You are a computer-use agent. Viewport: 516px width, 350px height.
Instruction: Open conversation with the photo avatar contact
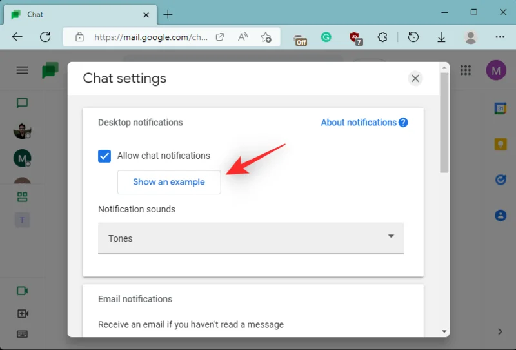tap(22, 131)
